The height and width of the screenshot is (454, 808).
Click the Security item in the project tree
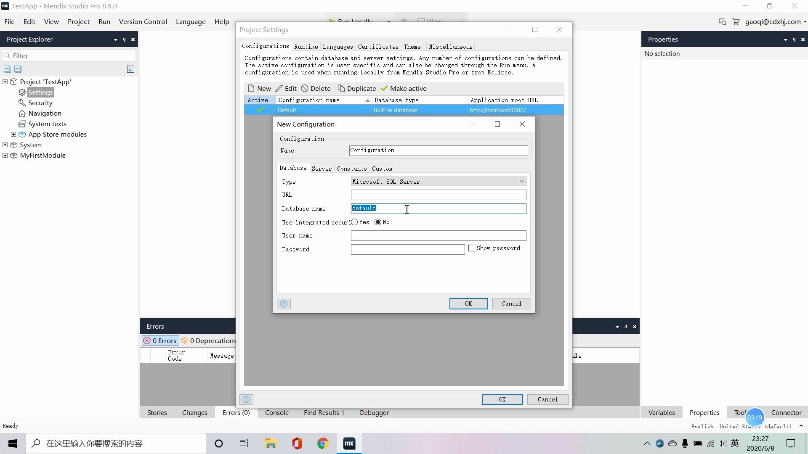pos(40,103)
